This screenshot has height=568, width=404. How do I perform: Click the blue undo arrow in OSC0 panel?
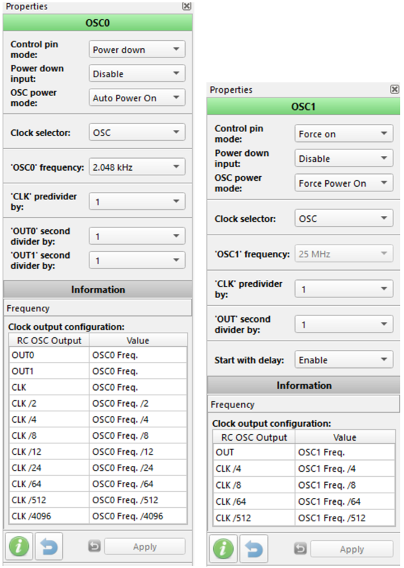pos(49,546)
